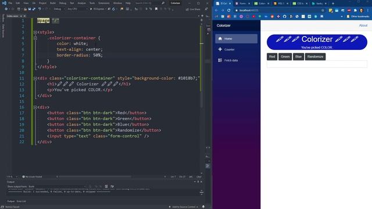Open a new browser tab with plus
The width and height of the screenshot is (372, 209).
333,3
